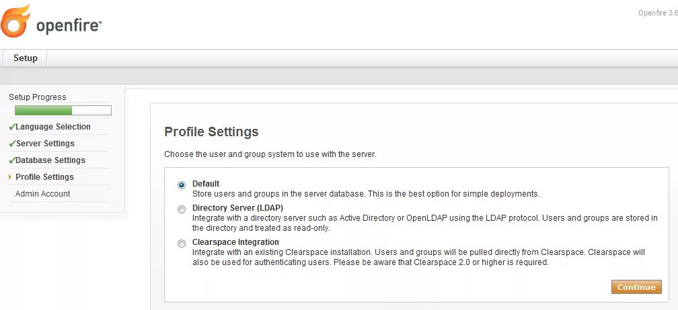Screen dimensions: 678x310
Task: Click the Openfire flame logo icon
Action: (15, 21)
